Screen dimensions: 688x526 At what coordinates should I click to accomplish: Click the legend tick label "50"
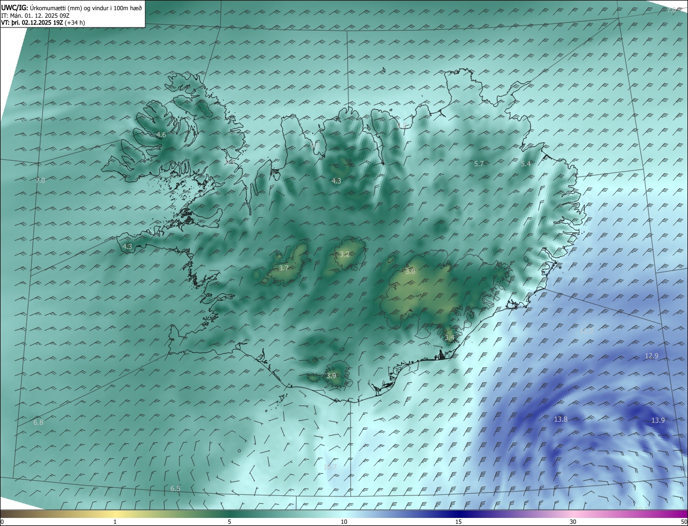click(x=684, y=522)
